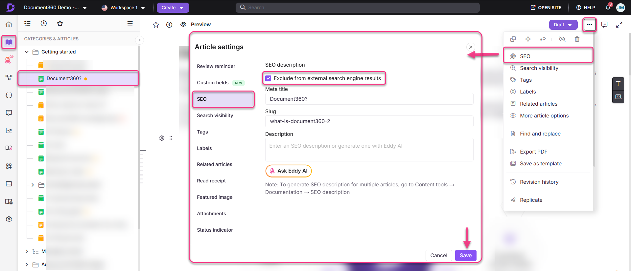Image resolution: width=631 pixels, height=271 pixels.
Task: Open the comments icon near Draft button
Action: 604,25
